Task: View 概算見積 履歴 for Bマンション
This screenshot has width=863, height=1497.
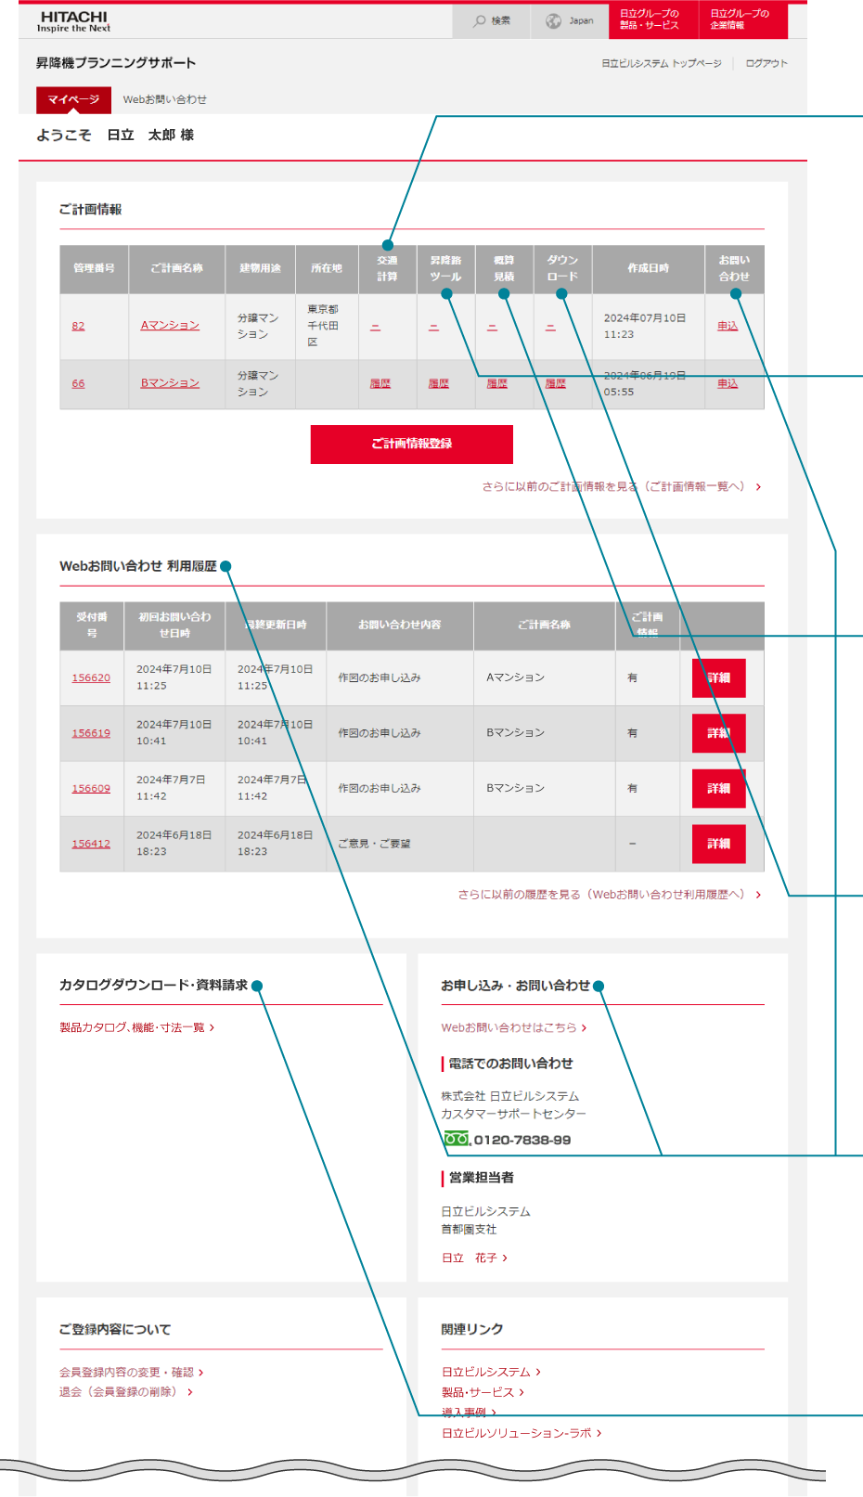Action: coord(497,383)
